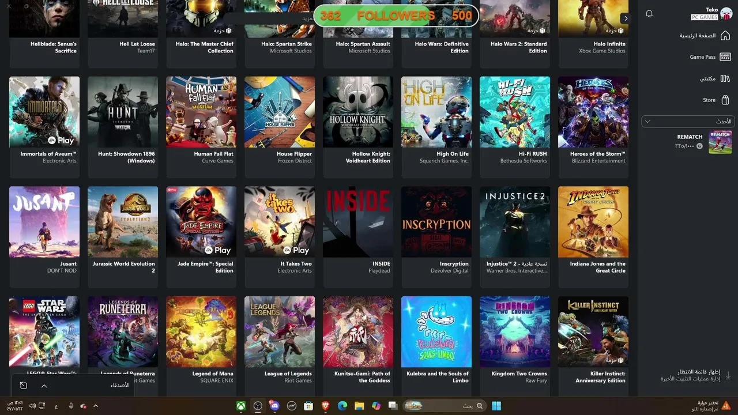This screenshot has width=738, height=415.
Task: Select the League of Legends cover
Action: tap(280, 331)
